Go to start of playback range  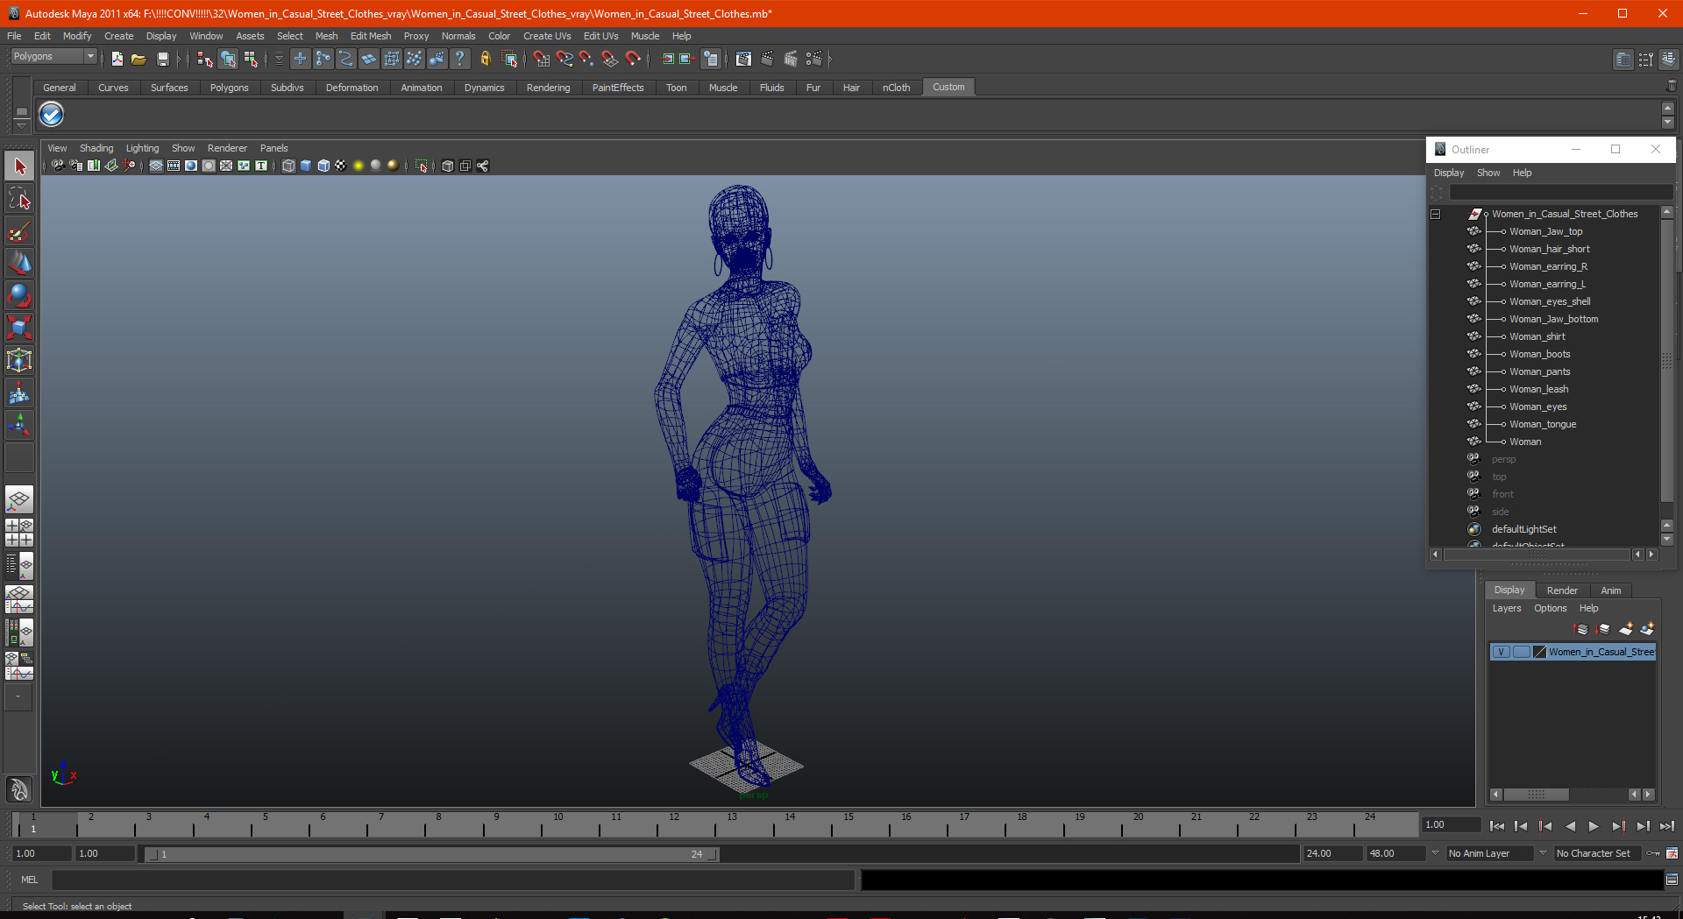[1497, 826]
